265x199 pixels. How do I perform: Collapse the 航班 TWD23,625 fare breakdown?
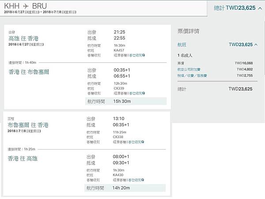coord(255,44)
